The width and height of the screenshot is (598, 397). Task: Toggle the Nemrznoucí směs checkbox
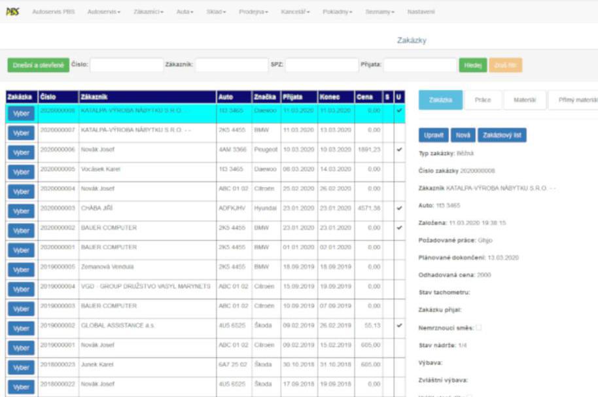click(x=478, y=328)
